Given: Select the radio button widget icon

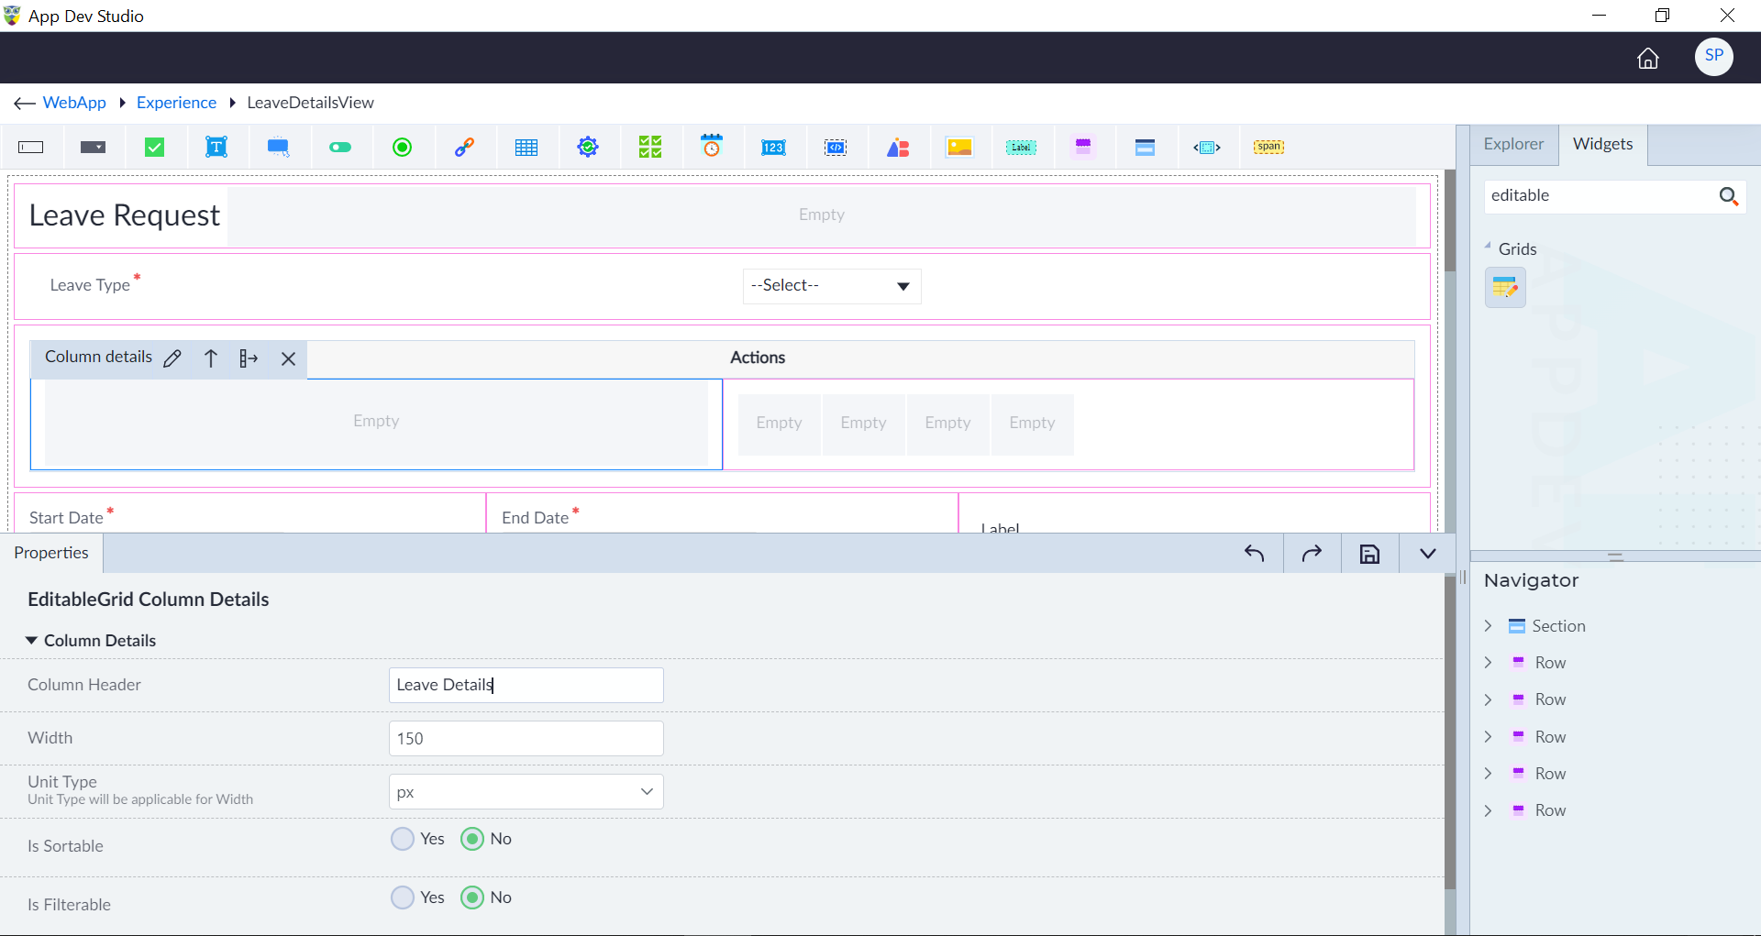Looking at the screenshot, I should (402, 148).
